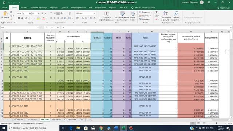233x131 pixels.
Task: Open Format as Table (Форматировать как таблицу)
Action: pyautogui.click(x=122, y=16)
